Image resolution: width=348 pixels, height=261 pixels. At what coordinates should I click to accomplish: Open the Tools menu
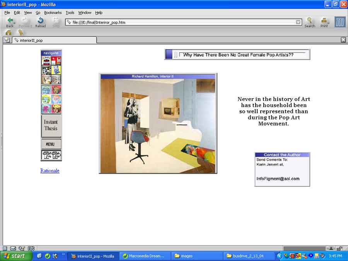tap(70, 13)
